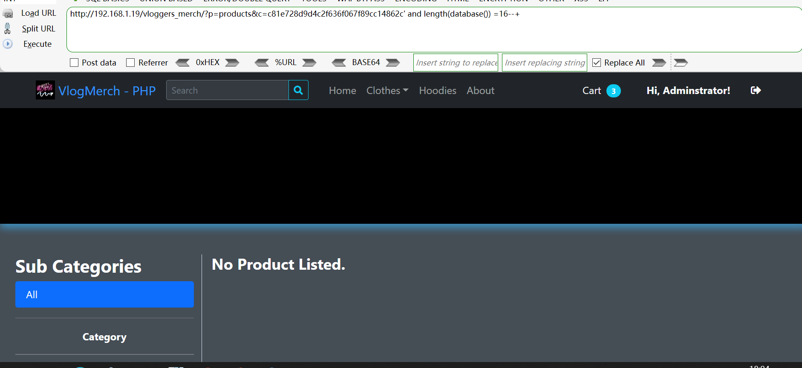The width and height of the screenshot is (802, 368).
Task: Focus the 'Insert string to replace' field
Action: pos(456,63)
